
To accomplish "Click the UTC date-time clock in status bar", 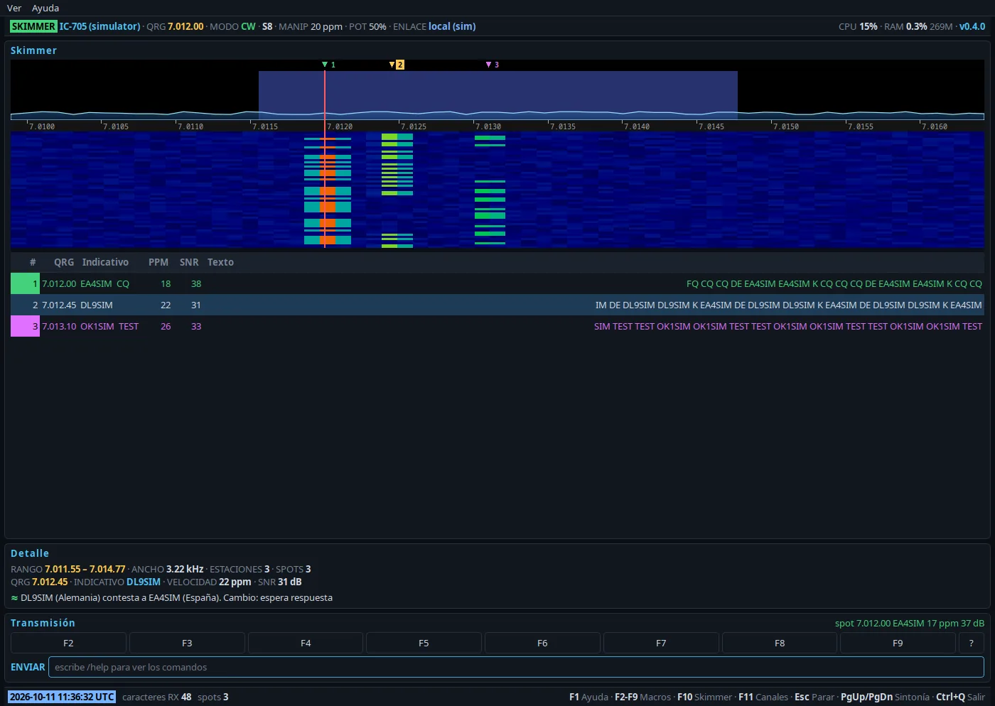I will 62,697.
